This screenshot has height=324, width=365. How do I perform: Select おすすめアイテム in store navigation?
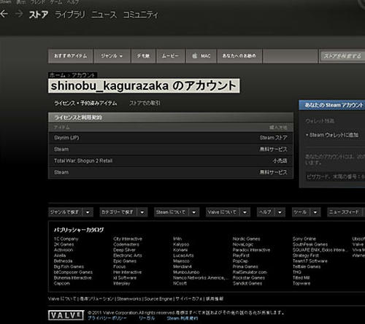[x=71, y=56]
